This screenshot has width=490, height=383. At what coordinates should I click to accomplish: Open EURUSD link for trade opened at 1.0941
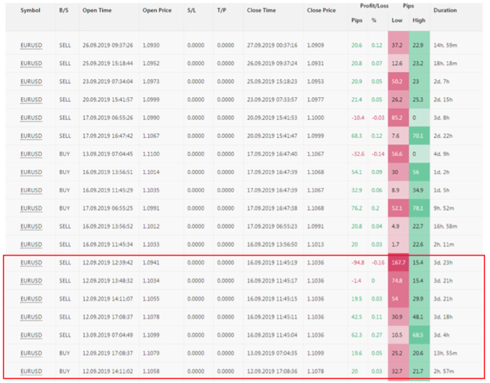30,264
